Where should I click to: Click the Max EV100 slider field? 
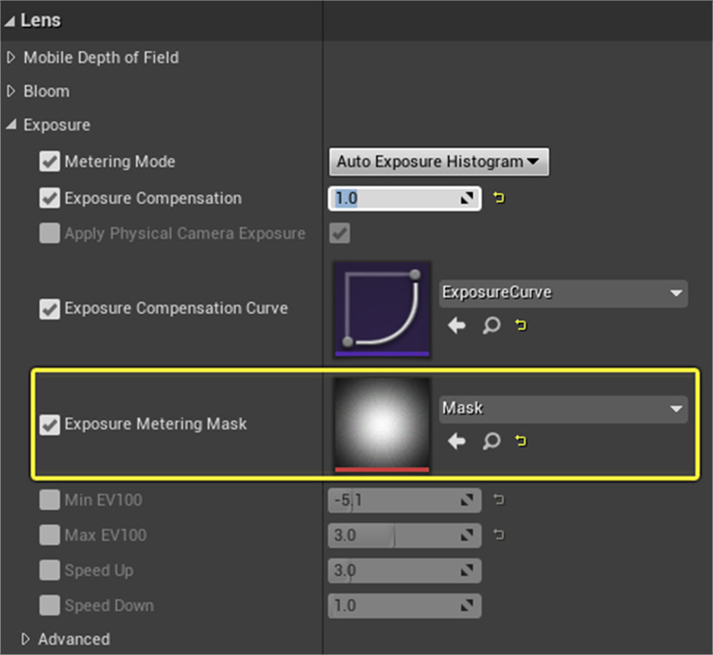(396, 535)
